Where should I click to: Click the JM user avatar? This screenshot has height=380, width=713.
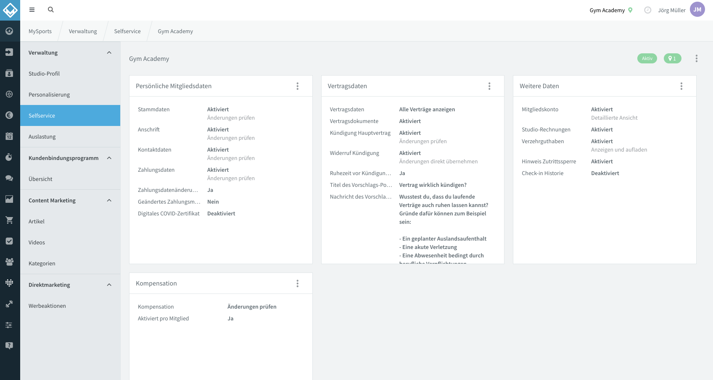(x=697, y=10)
